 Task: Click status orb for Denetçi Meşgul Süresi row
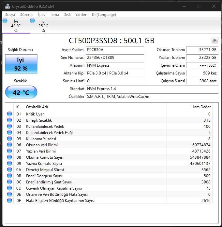tap(9, 169)
